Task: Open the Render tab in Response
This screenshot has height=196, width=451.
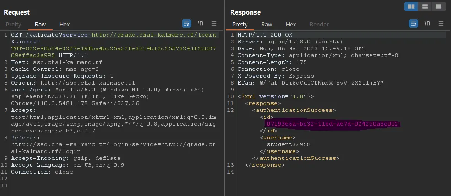Action: [319, 25]
